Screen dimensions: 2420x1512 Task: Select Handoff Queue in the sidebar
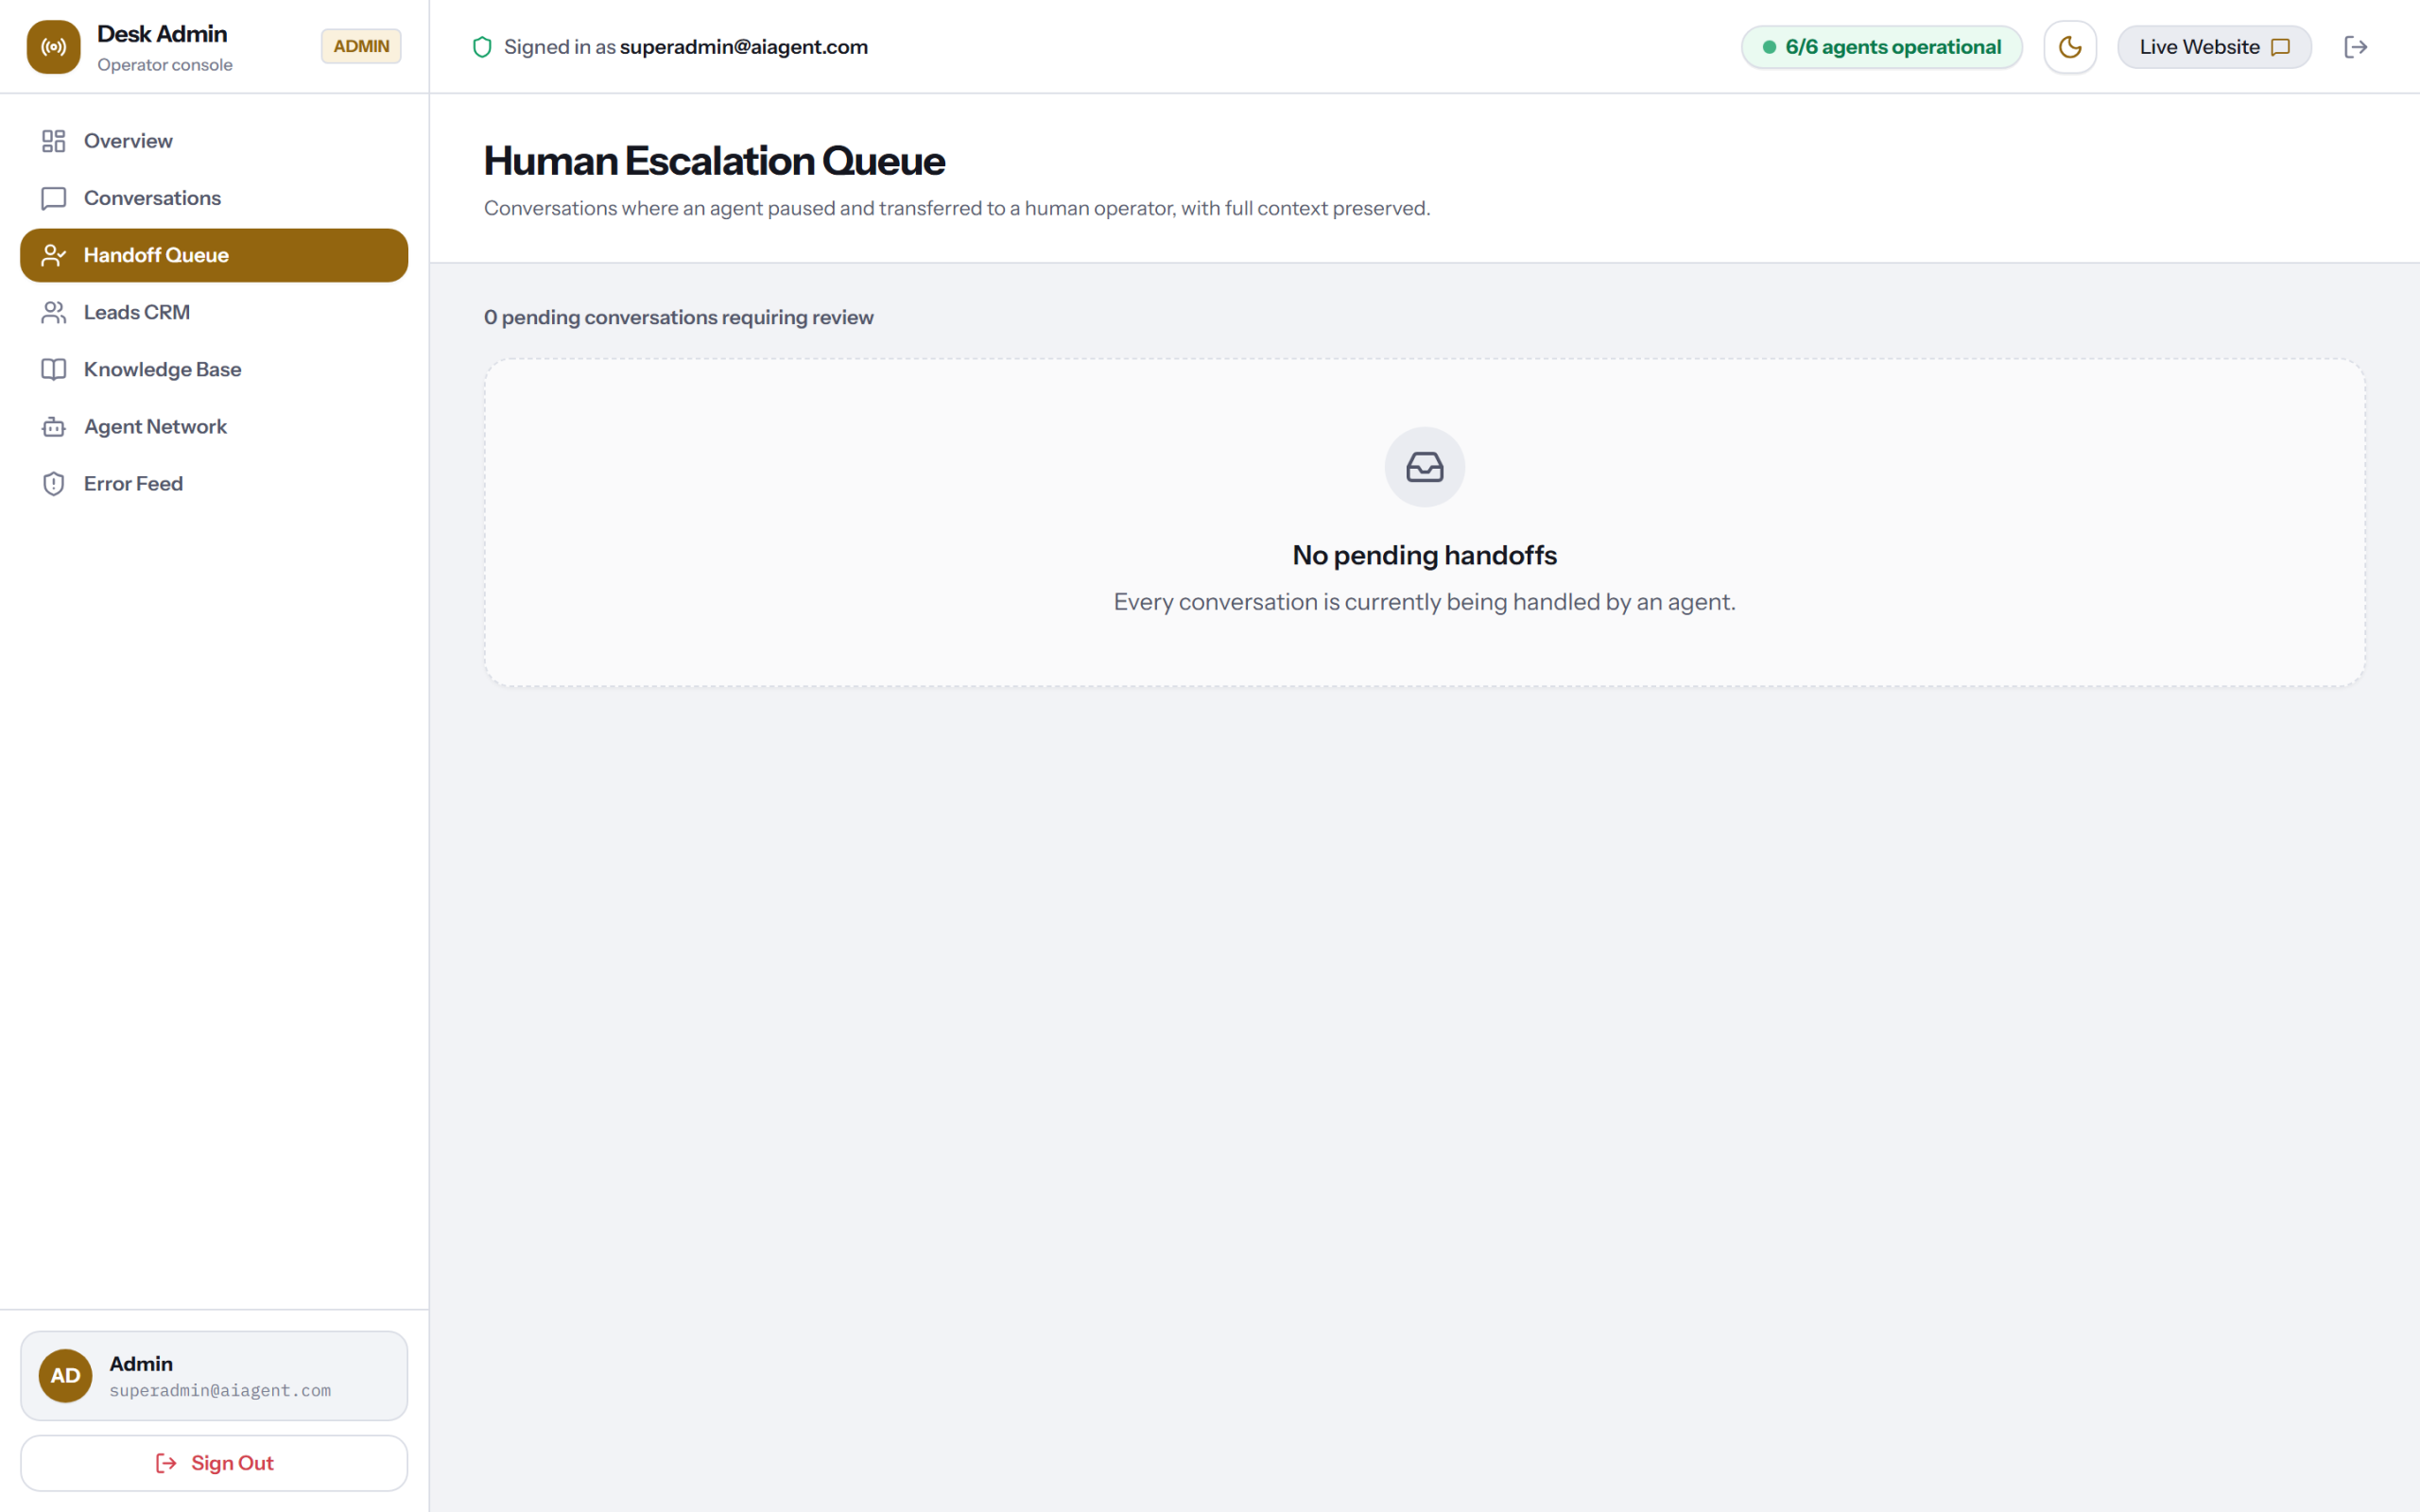pos(214,255)
